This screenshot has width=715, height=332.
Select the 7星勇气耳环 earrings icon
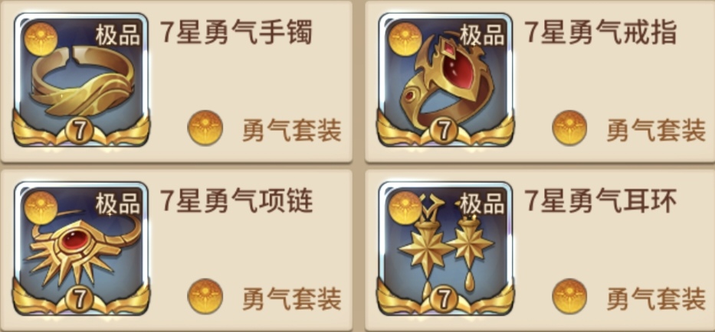(x=445, y=248)
